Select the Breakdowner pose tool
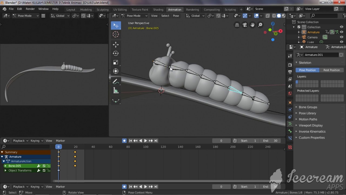Screen dimensions: 346x195 click(116, 101)
